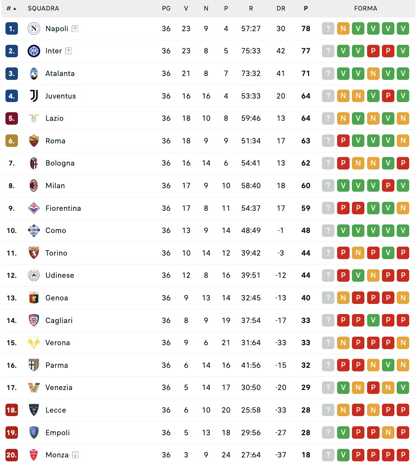Select the Fiorentina crest icon
This screenshot has width=417, height=466.
pyautogui.click(x=34, y=208)
